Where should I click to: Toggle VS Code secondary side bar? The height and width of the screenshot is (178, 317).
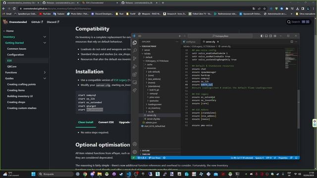pos(271,36)
